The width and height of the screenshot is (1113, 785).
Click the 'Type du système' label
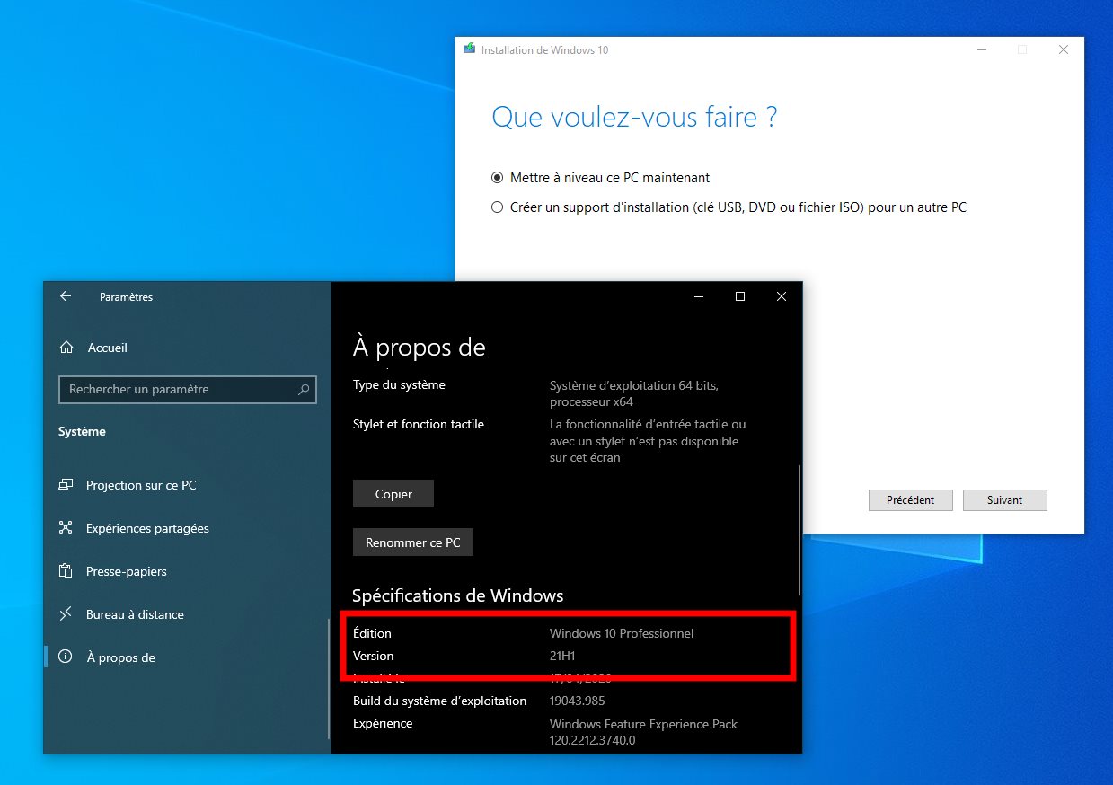coord(399,385)
